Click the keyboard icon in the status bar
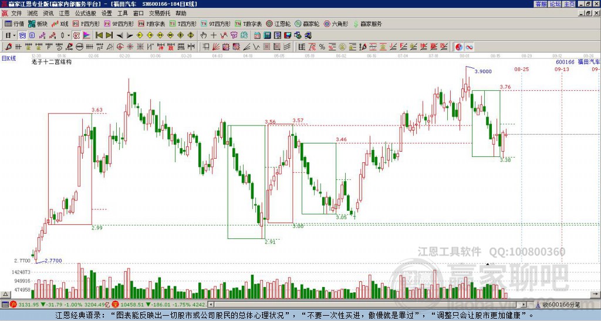 coord(5,305)
